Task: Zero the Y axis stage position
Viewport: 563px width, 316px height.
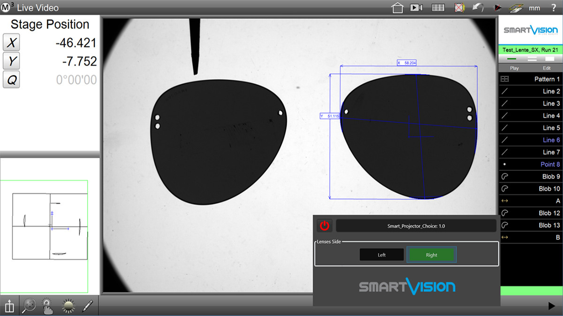Action: (x=11, y=61)
